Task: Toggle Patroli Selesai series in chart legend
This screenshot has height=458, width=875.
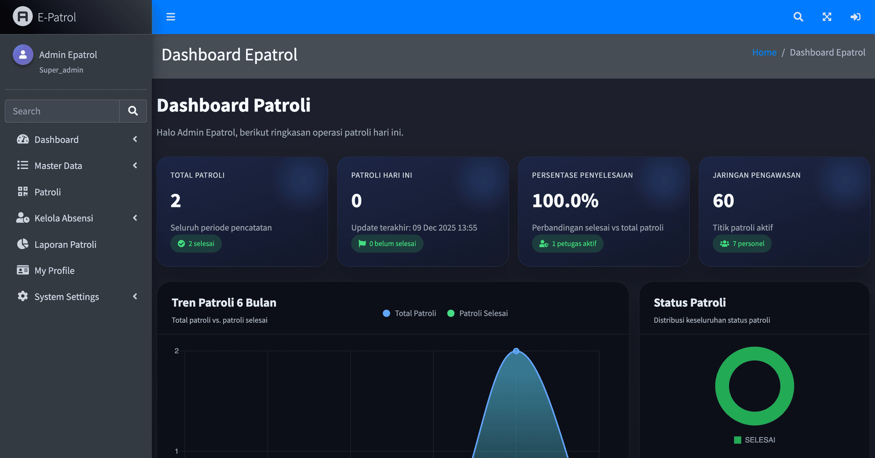Action: click(477, 313)
